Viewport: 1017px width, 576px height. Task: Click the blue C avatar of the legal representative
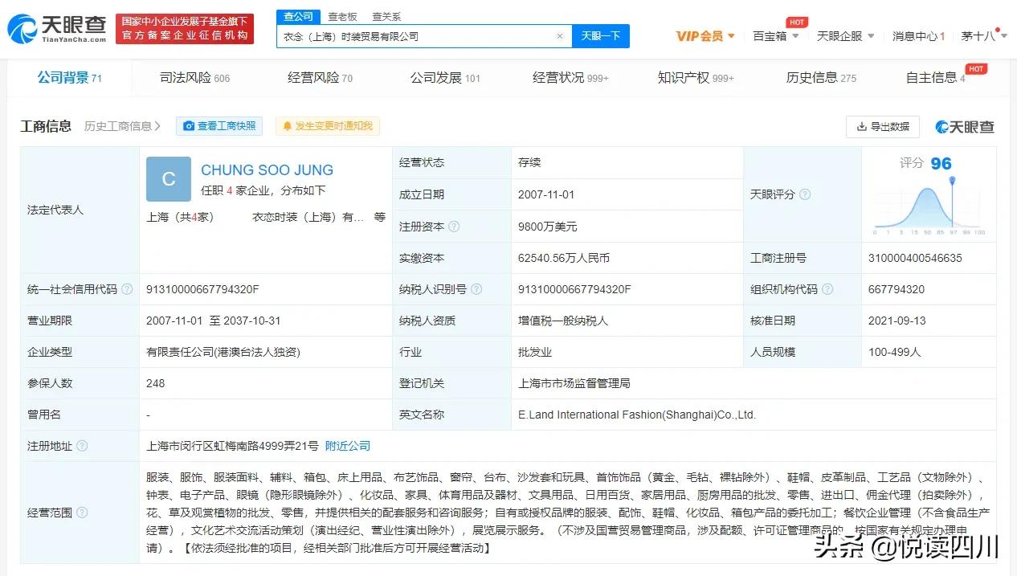coord(168,179)
